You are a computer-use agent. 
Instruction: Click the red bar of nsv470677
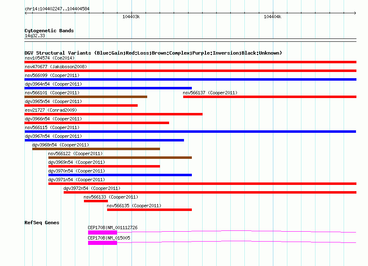190,71
